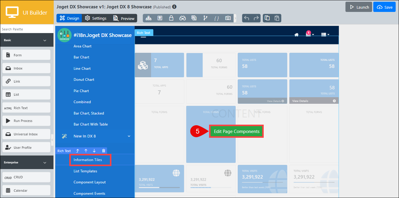Move the Rich Text element down
The height and width of the screenshot is (198, 399).
[94, 151]
